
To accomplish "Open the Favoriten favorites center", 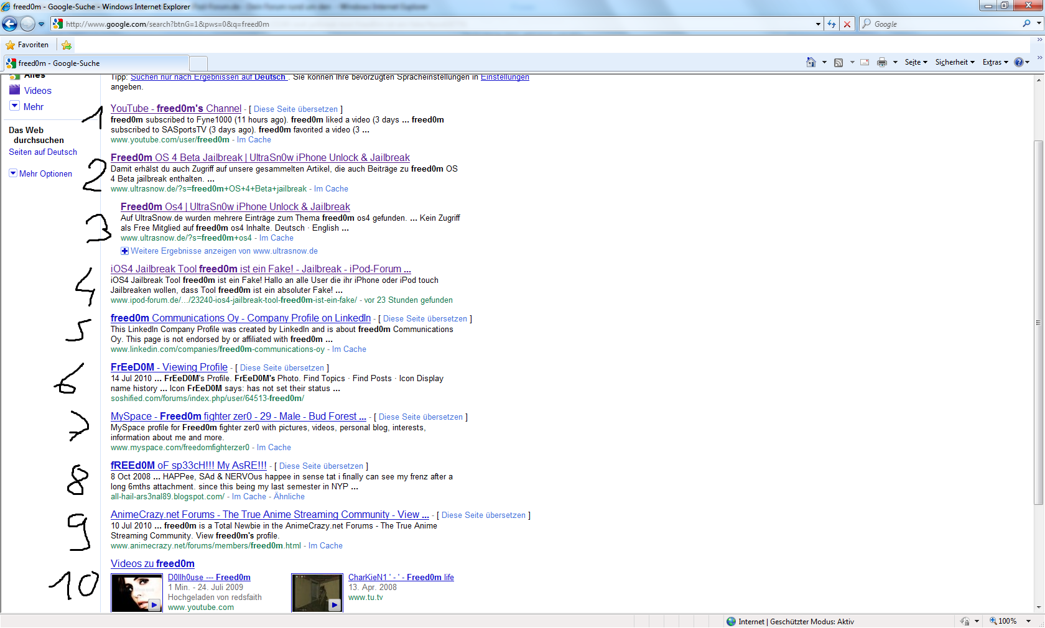I will pyautogui.click(x=27, y=45).
